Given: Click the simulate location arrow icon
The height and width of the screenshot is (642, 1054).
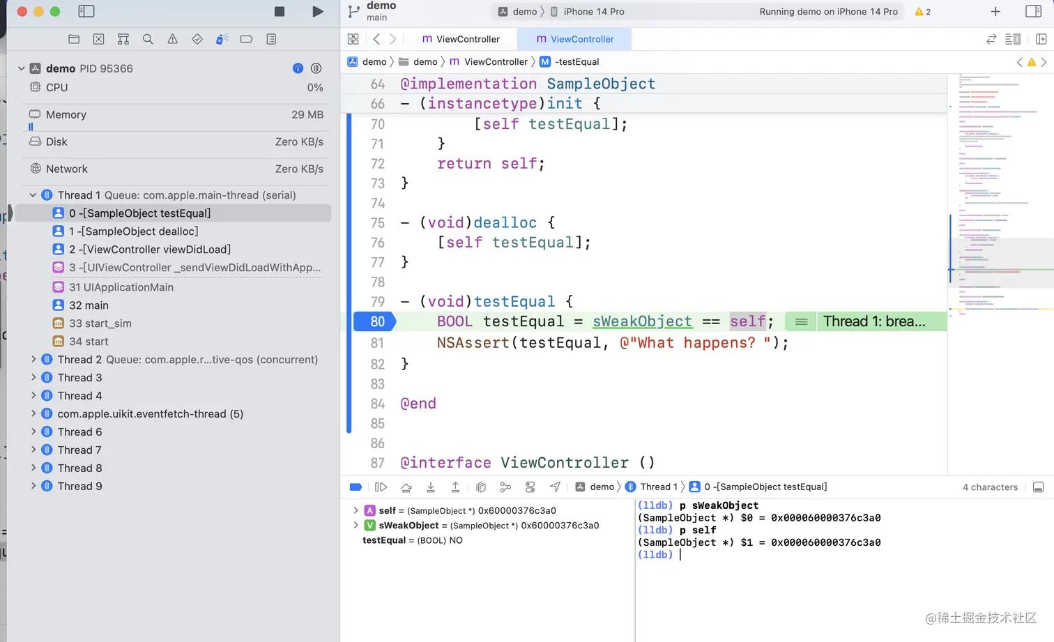Looking at the screenshot, I should pyautogui.click(x=555, y=487).
